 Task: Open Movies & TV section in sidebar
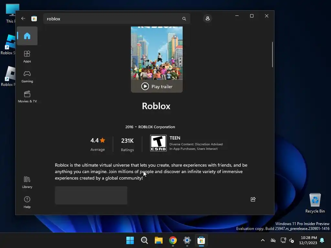point(27,97)
